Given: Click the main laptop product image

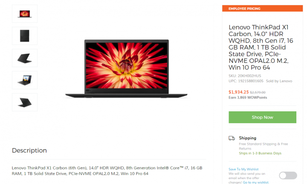Looking at the screenshot, I should click(x=126, y=68).
